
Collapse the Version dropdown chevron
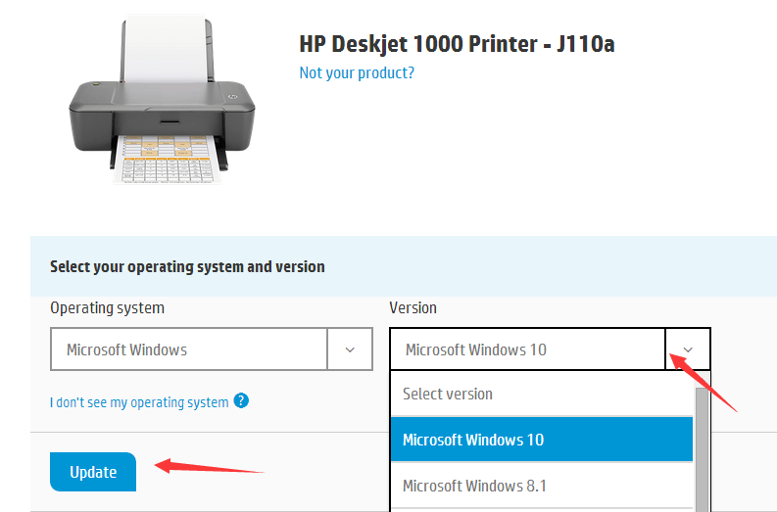click(x=688, y=349)
